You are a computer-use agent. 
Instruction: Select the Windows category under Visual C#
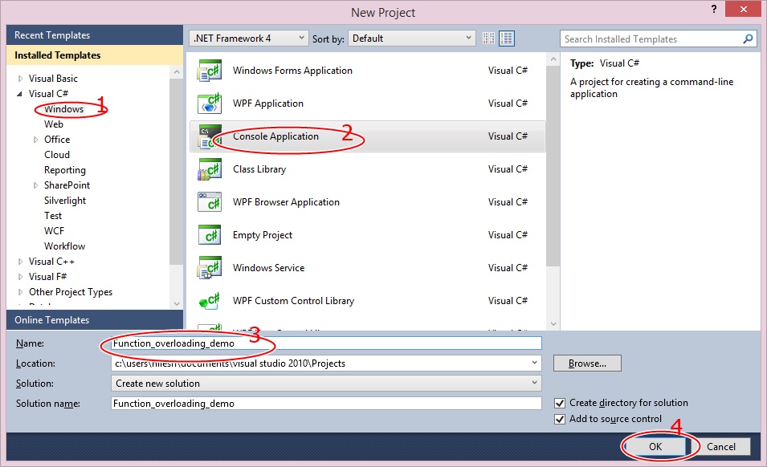[x=64, y=109]
